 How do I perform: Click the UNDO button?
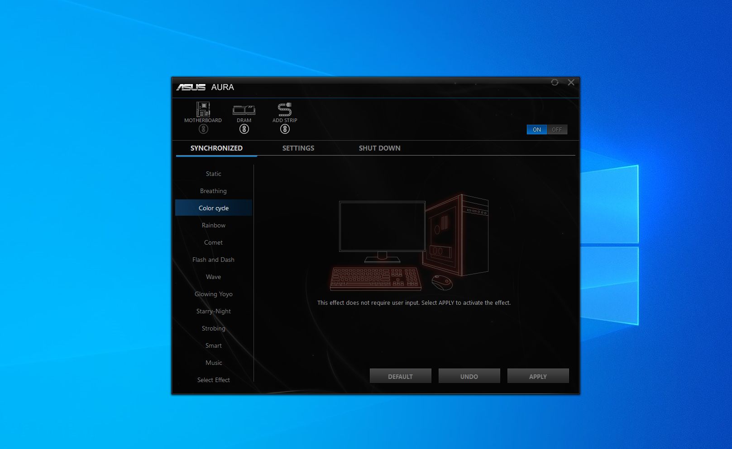(469, 376)
